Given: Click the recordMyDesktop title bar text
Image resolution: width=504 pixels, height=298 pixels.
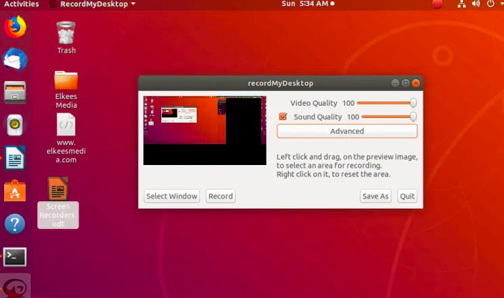Looking at the screenshot, I should point(280,83).
